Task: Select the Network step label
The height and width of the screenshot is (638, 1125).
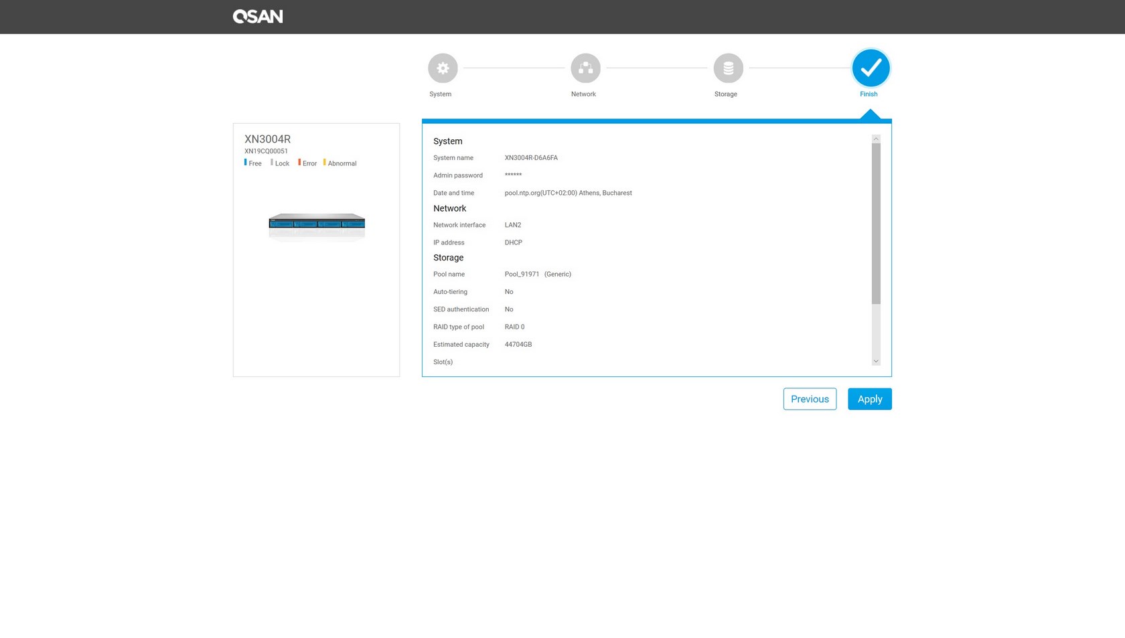Action: [583, 94]
